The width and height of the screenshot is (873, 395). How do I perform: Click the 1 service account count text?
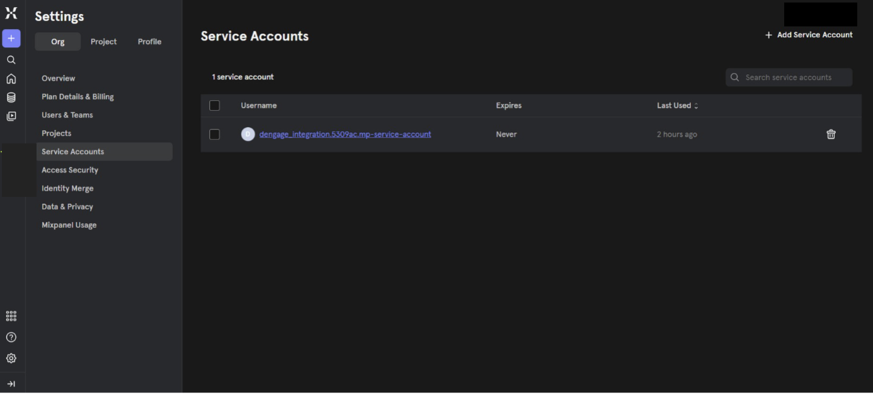tap(243, 77)
